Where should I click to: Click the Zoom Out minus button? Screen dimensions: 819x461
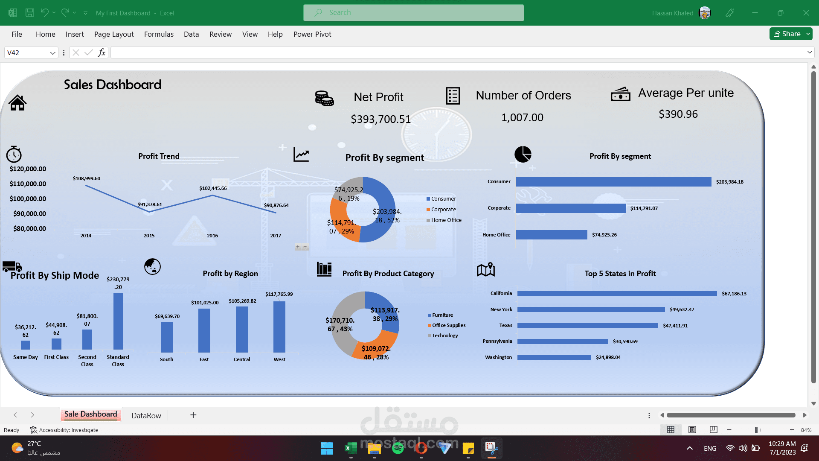click(729, 430)
